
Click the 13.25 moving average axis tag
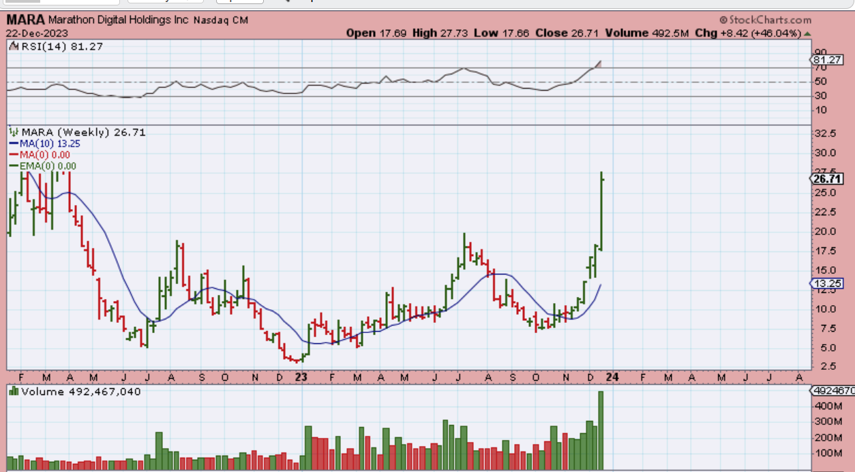[x=827, y=284]
